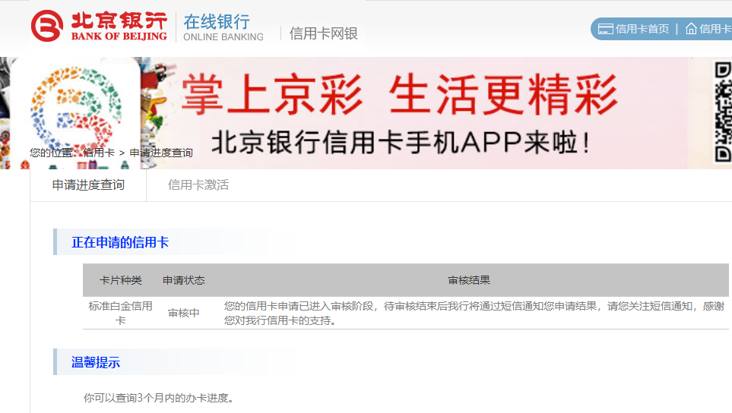This screenshot has width=732, height=413.
Task: Click the home icon in top bar
Action: 691,29
